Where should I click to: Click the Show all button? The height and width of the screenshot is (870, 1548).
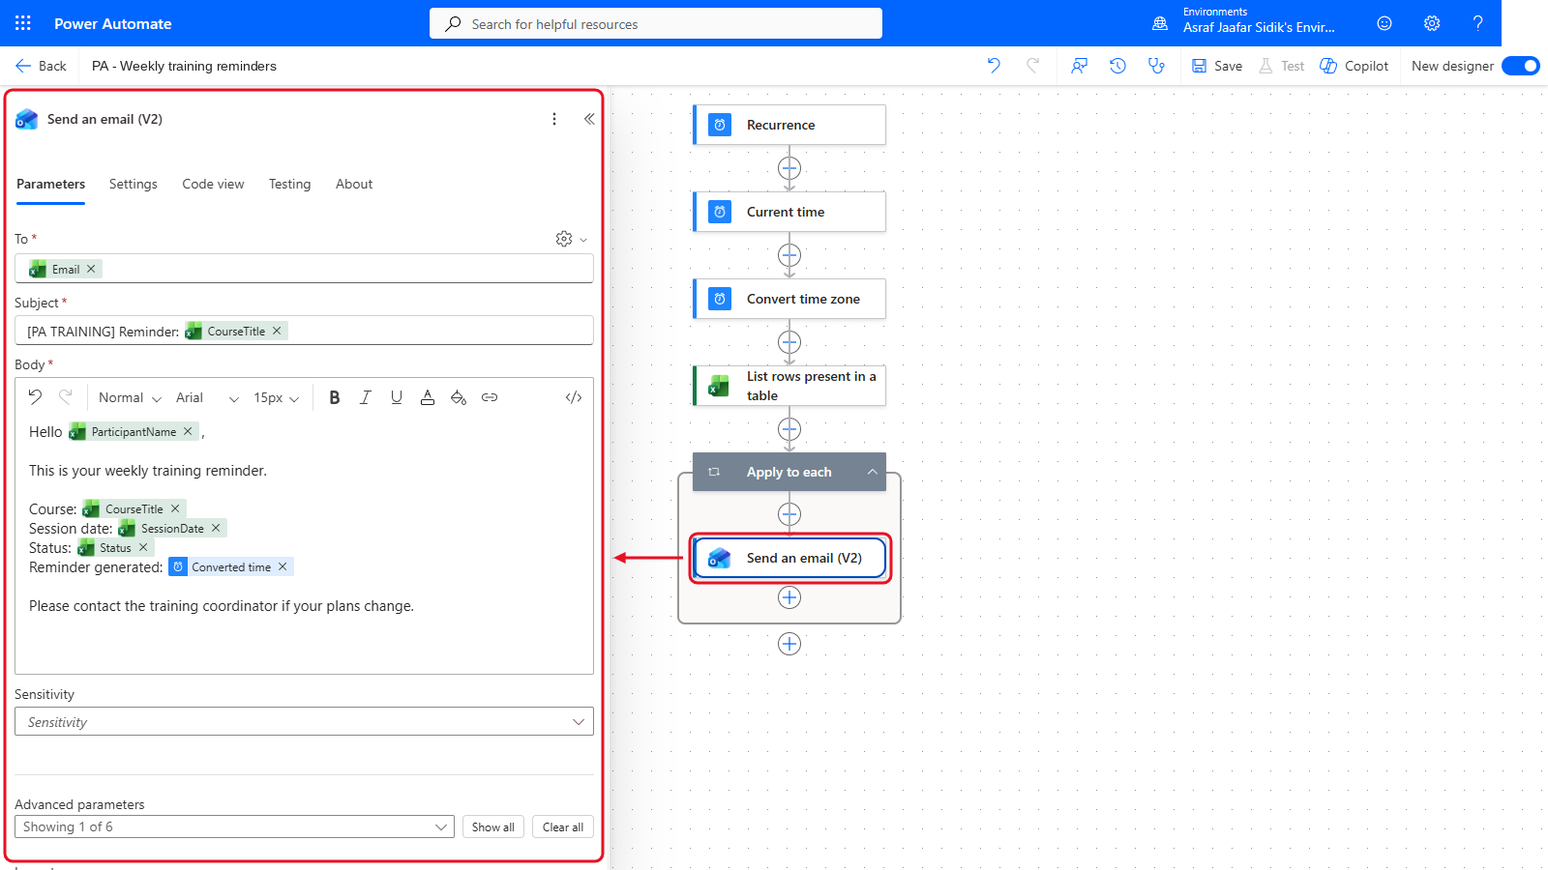pyautogui.click(x=493, y=826)
